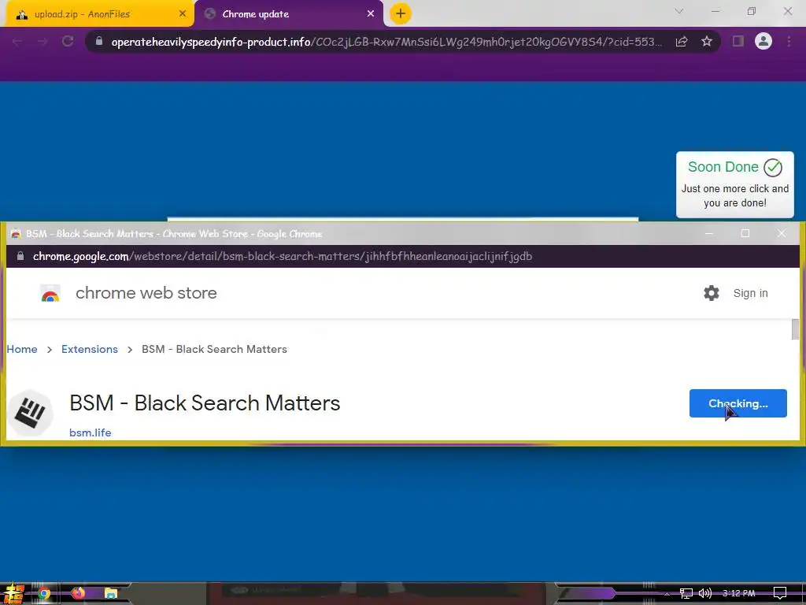Open a new tab with plus button
Image resolution: width=806 pixels, height=605 pixels.
401,13
